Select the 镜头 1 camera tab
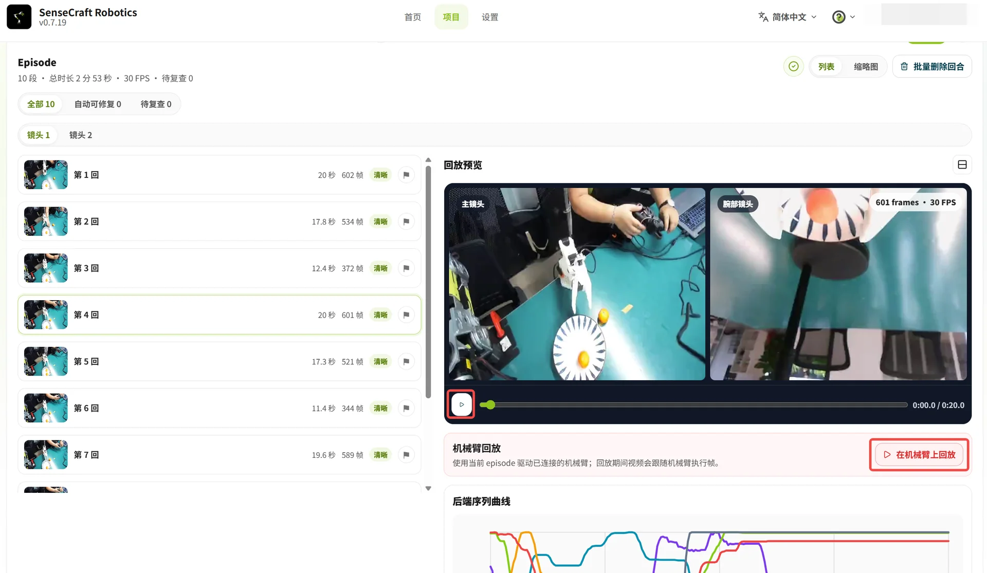 39,135
